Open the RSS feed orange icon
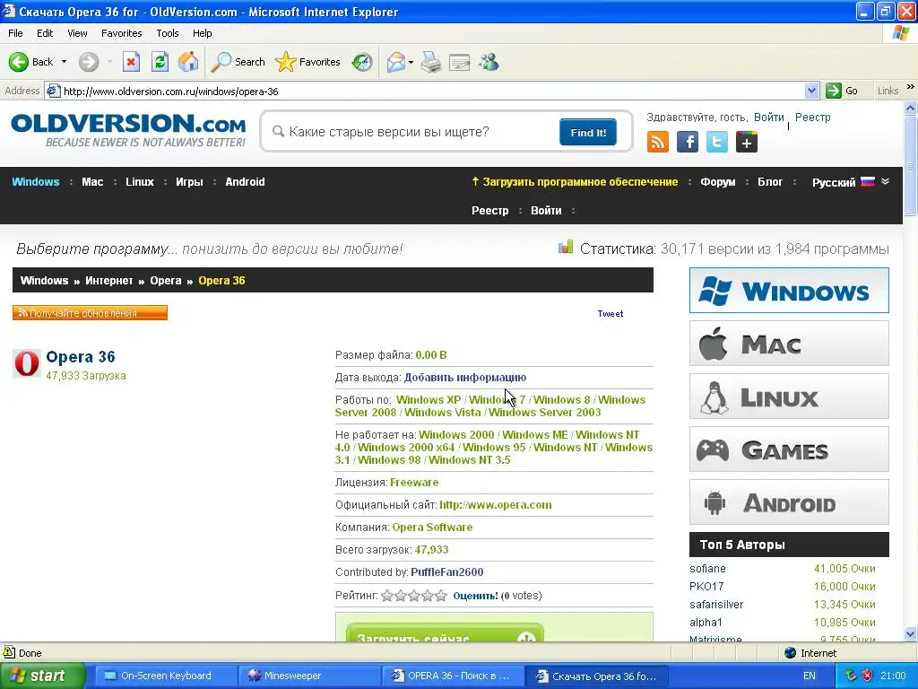This screenshot has height=689, width=918. point(657,142)
